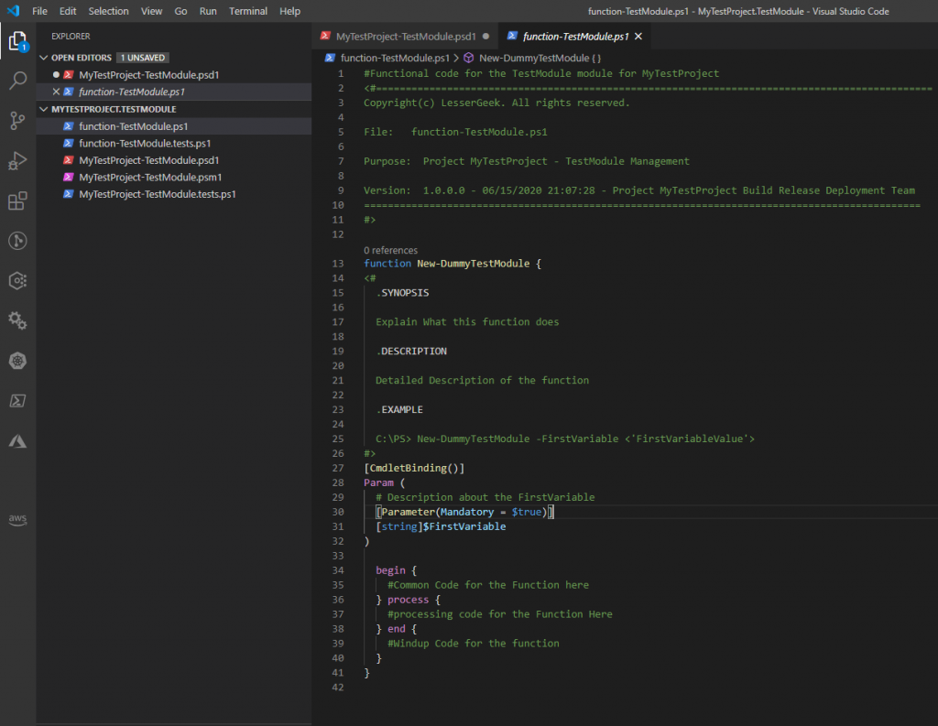Open function-TestModule.tests.ps1 from the file tree
Viewport: 938px width, 726px height.
click(x=145, y=144)
